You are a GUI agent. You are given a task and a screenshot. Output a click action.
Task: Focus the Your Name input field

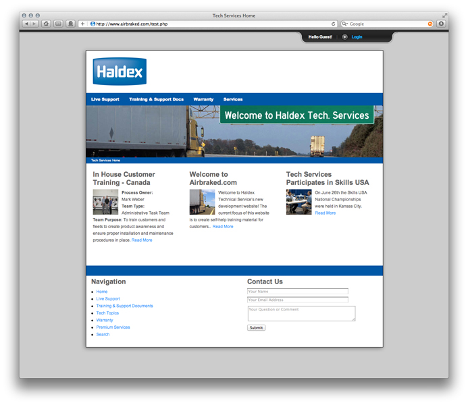(298, 292)
